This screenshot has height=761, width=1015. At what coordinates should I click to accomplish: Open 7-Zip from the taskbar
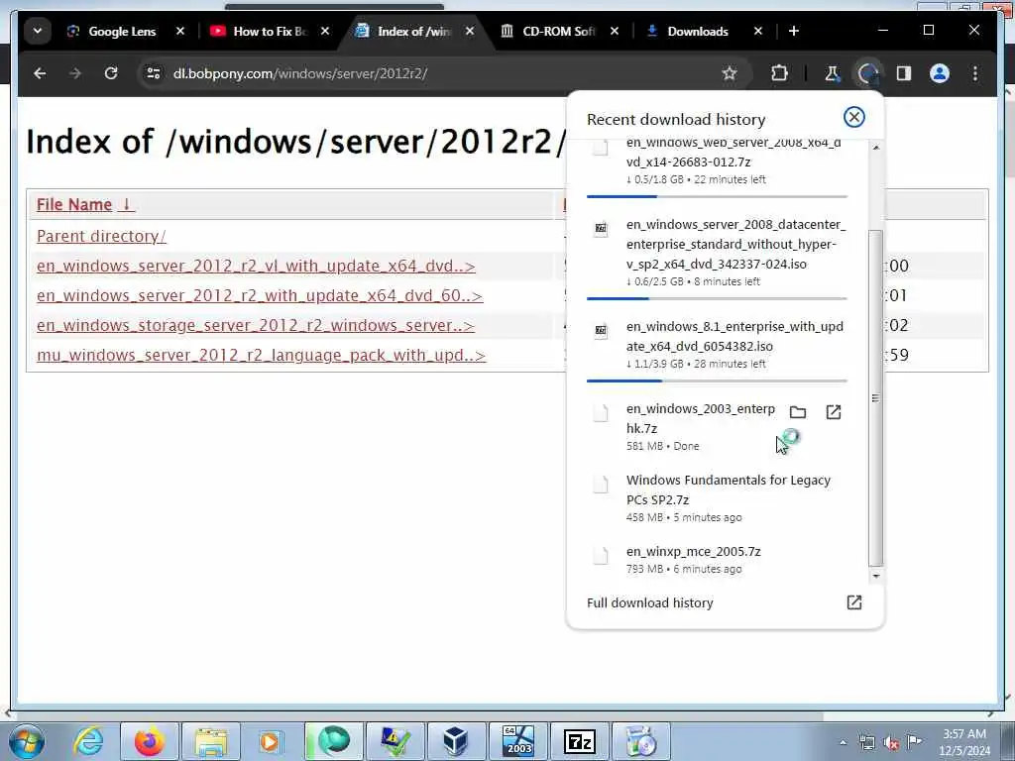tap(579, 741)
